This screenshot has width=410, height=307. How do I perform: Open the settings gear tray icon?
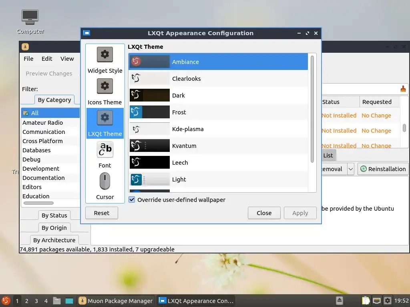pyautogui.click(x=388, y=301)
